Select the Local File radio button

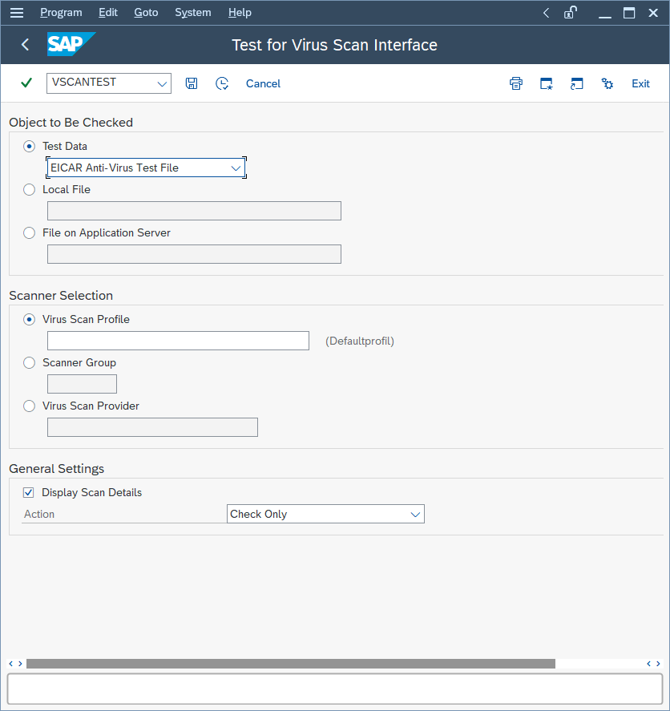click(x=29, y=189)
